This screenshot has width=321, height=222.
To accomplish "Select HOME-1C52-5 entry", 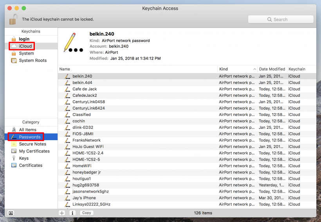I will click(x=187, y=159).
